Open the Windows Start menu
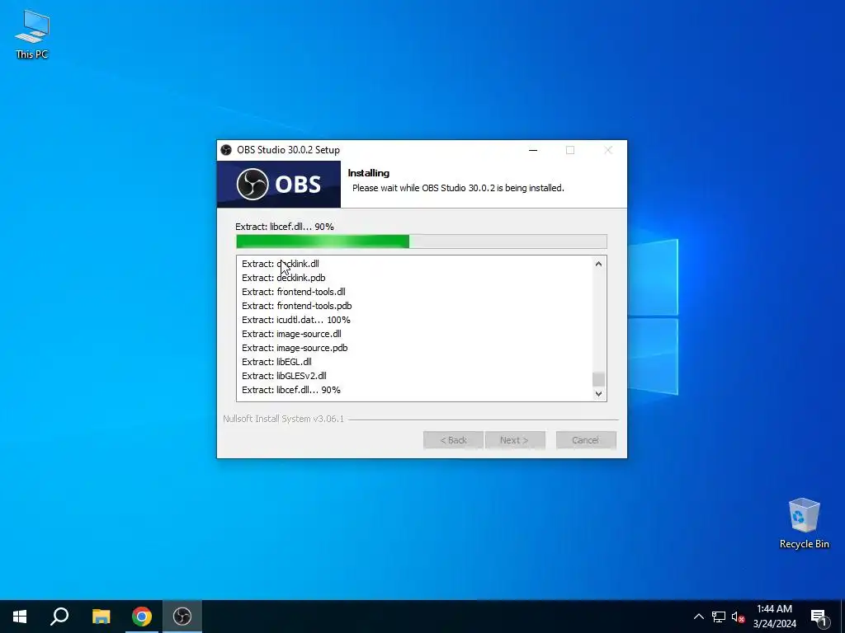 pyautogui.click(x=20, y=617)
